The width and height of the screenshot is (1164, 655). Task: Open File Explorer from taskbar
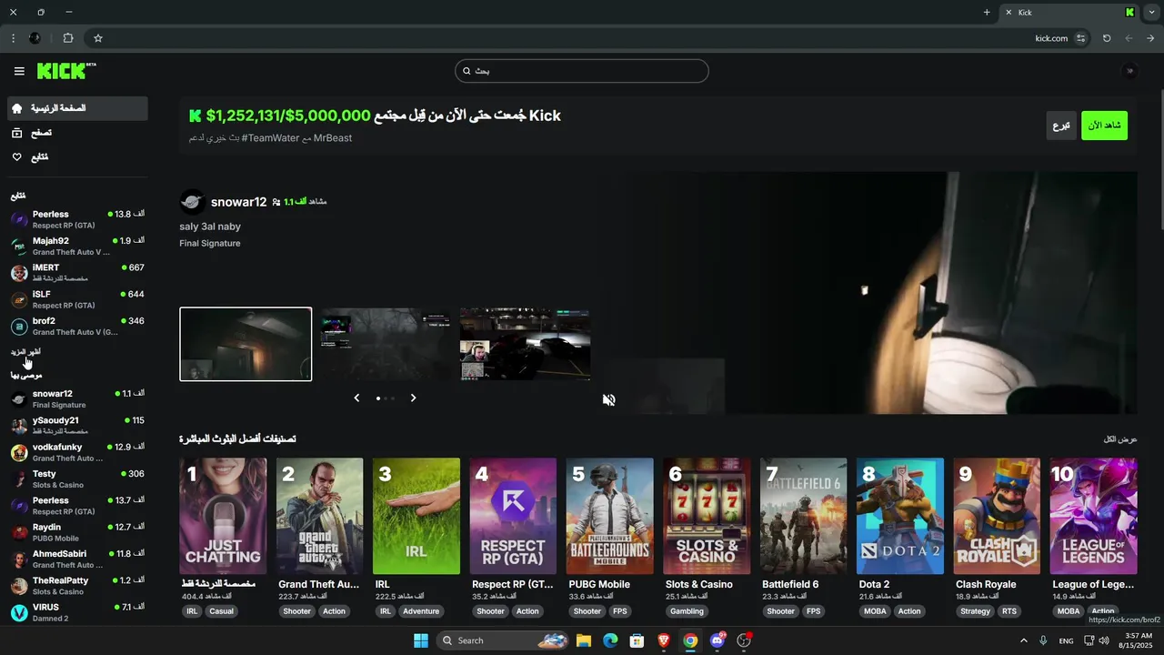(584, 640)
